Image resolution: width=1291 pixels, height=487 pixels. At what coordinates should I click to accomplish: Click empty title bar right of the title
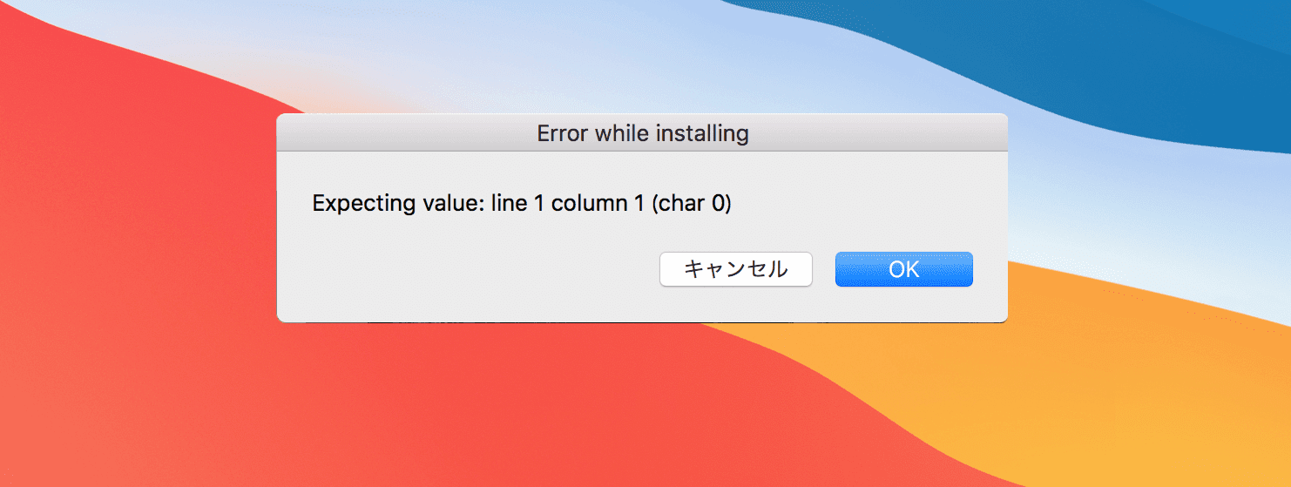coord(880,133)
